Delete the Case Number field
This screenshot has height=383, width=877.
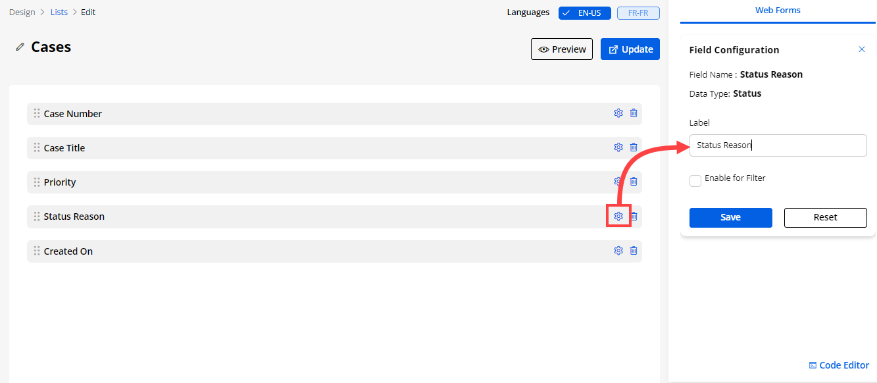[634, 113]
